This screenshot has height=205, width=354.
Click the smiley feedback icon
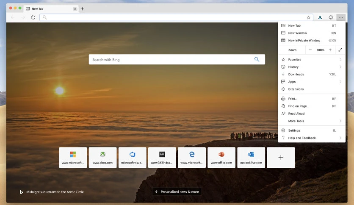tap(331, 17)
